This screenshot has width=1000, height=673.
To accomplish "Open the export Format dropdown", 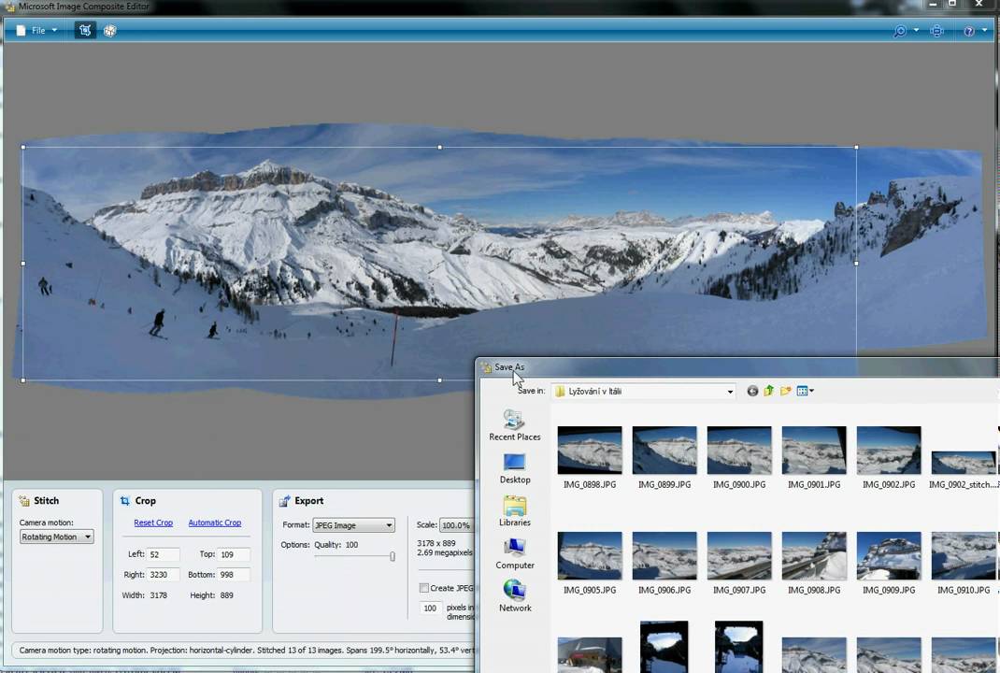I will 354,525.
